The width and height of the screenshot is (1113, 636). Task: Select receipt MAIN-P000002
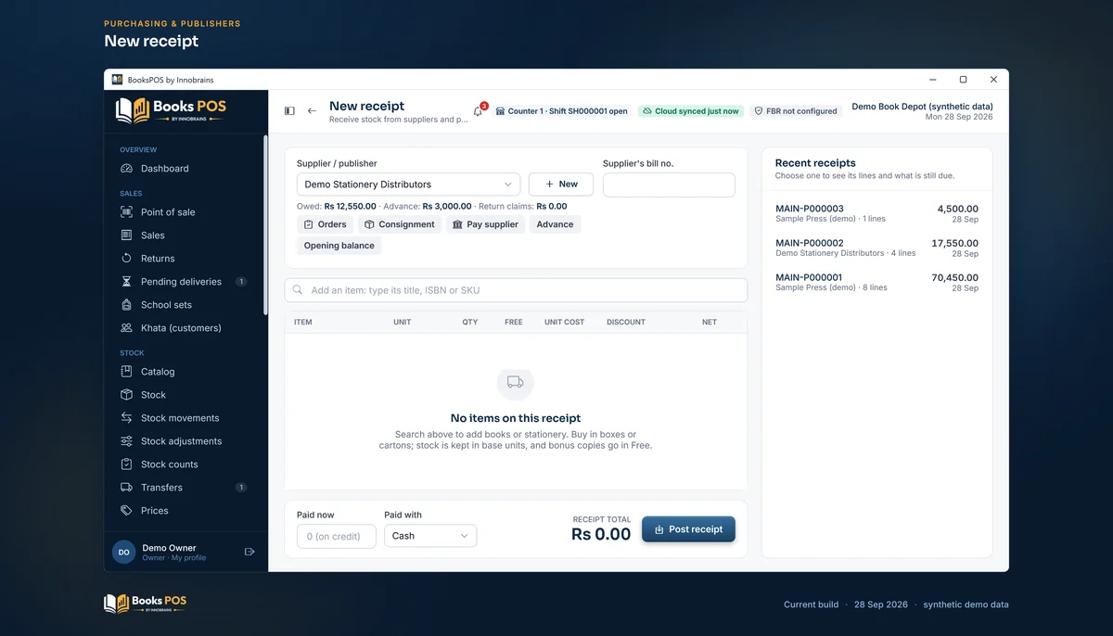pos(876,248)
